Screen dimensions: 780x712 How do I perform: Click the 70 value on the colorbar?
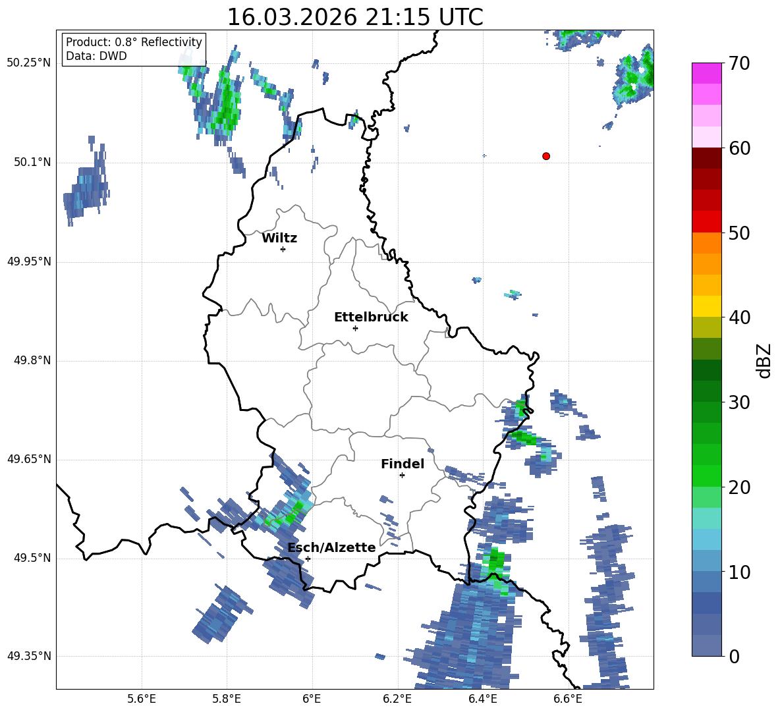739,64
